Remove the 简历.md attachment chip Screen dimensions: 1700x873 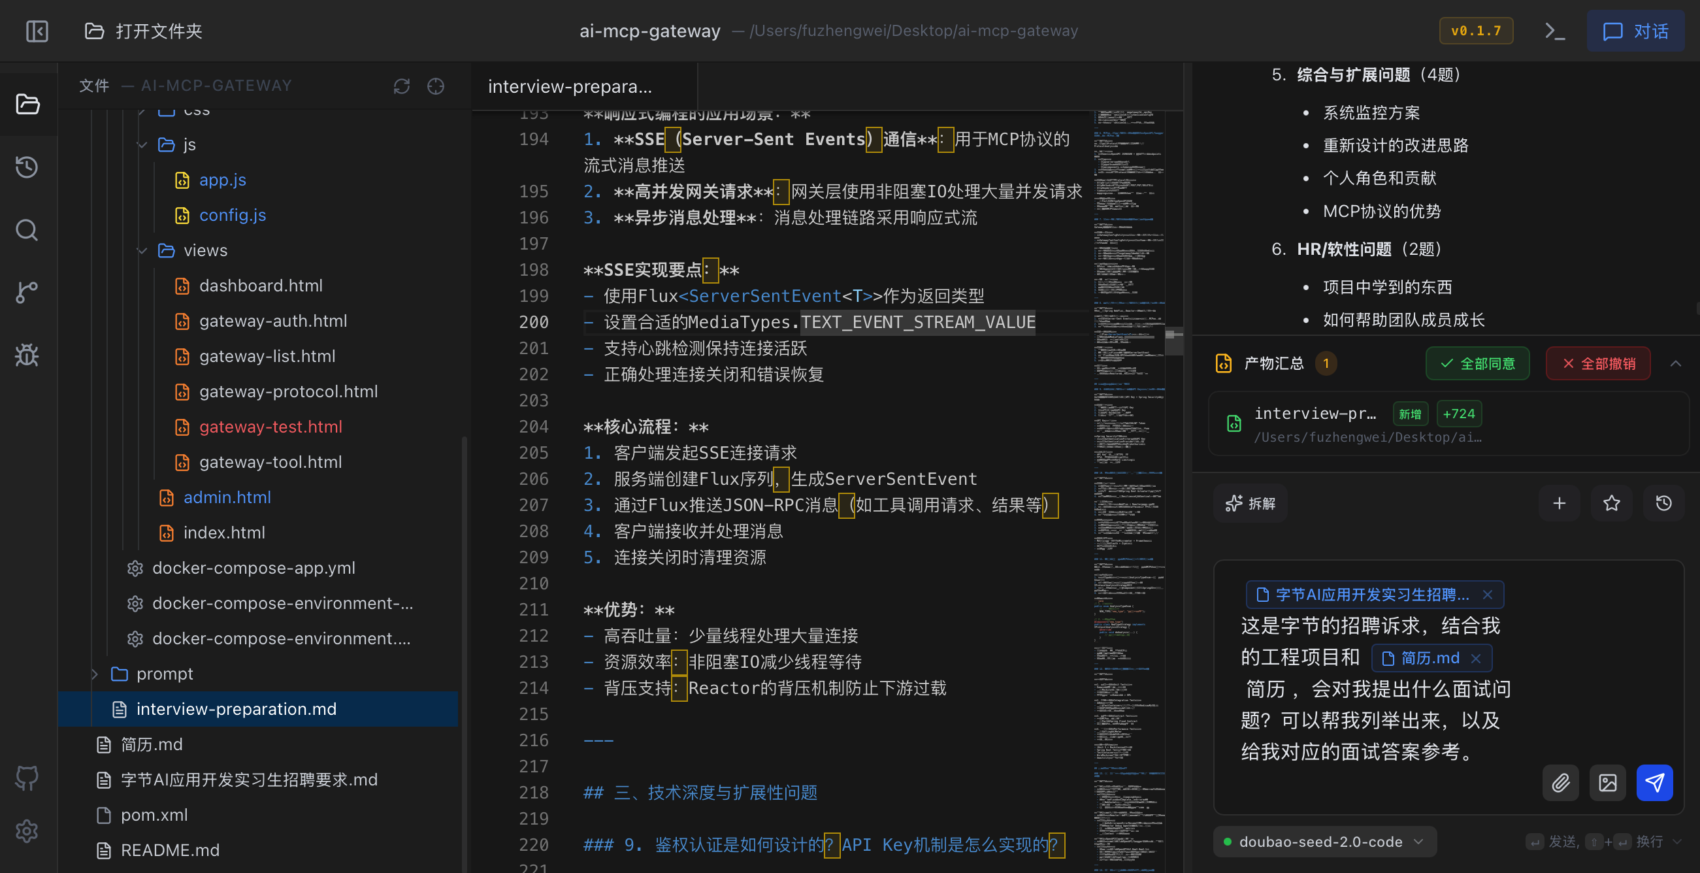(1477, 658)
